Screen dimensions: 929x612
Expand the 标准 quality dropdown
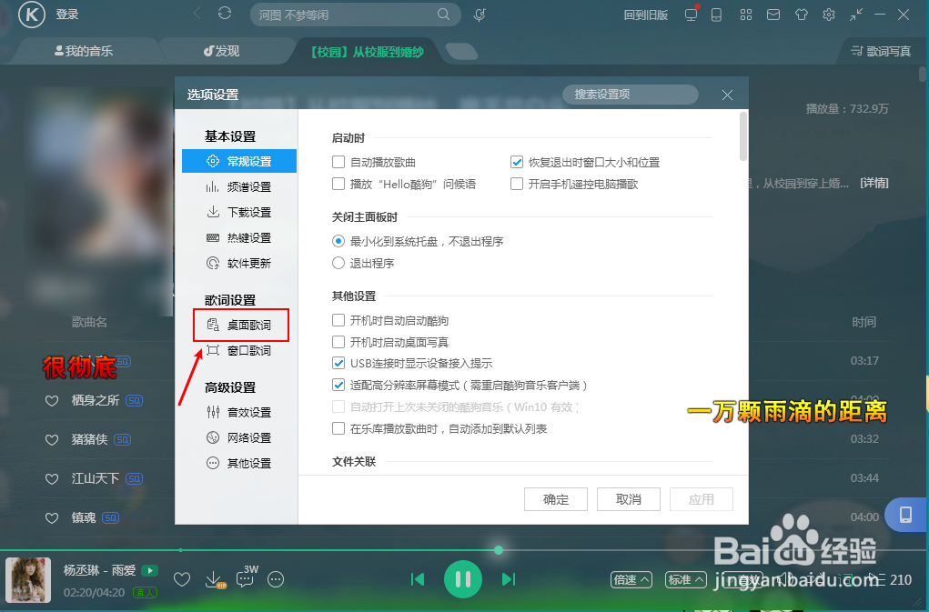click(685, 580)
